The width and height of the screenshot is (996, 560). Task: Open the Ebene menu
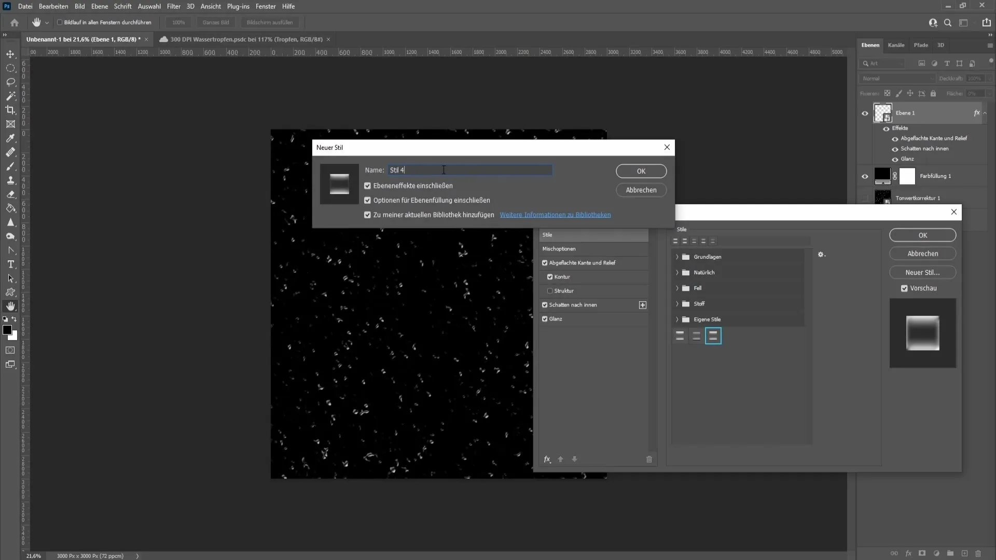pos(100,6)
